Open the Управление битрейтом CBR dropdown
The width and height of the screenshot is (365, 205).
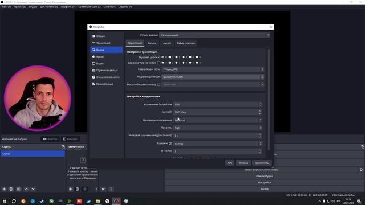218,105
